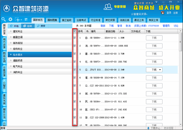Uncheck the checkbox for row 7

coord(75,85)
